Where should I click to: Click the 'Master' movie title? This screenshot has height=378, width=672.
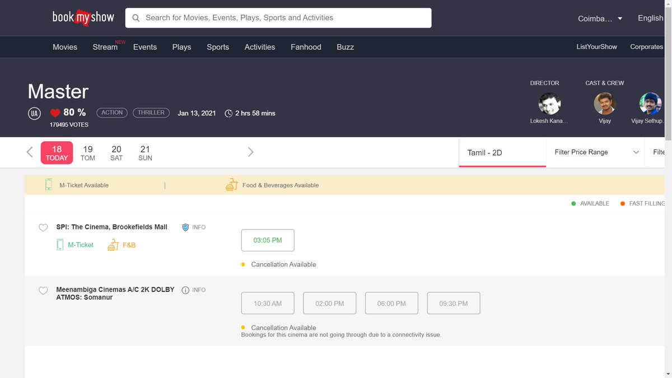[x=58, y=92]
